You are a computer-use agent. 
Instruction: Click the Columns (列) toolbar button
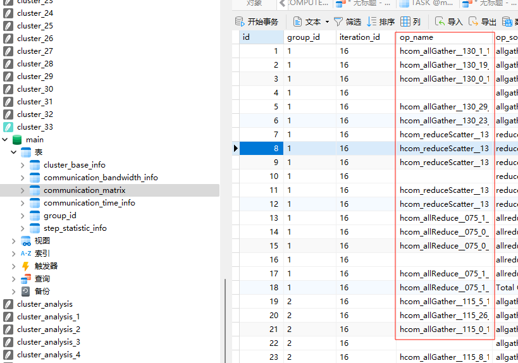410,22
